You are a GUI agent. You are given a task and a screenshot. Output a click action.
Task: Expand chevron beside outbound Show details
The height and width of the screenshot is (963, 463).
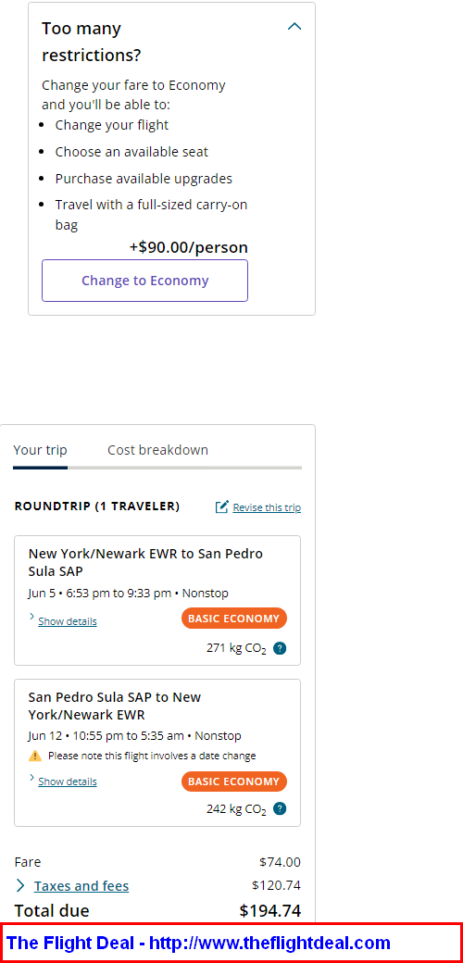31,616
